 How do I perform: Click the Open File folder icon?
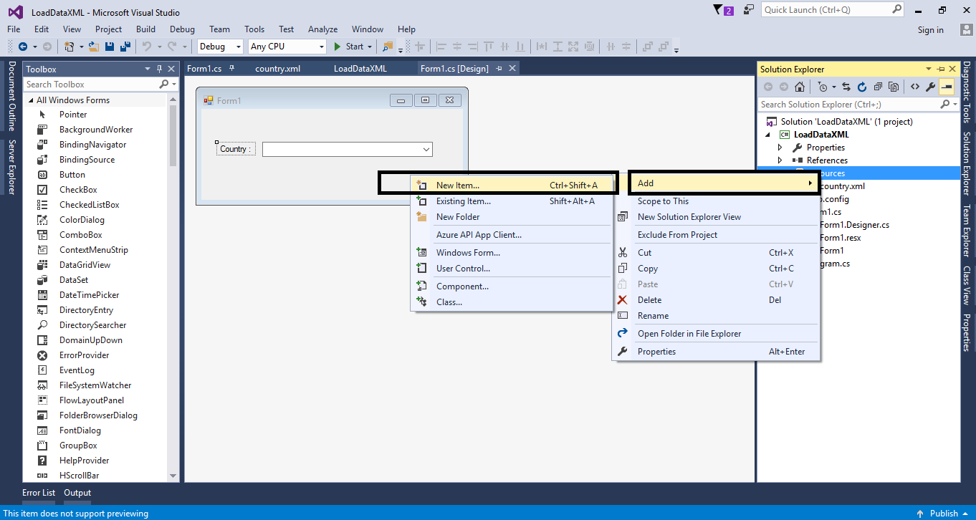(94, 47)
